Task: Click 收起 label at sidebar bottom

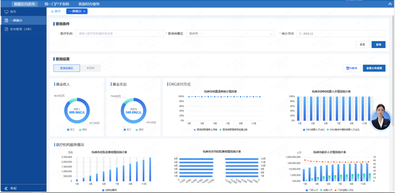Action: [13, 188]
